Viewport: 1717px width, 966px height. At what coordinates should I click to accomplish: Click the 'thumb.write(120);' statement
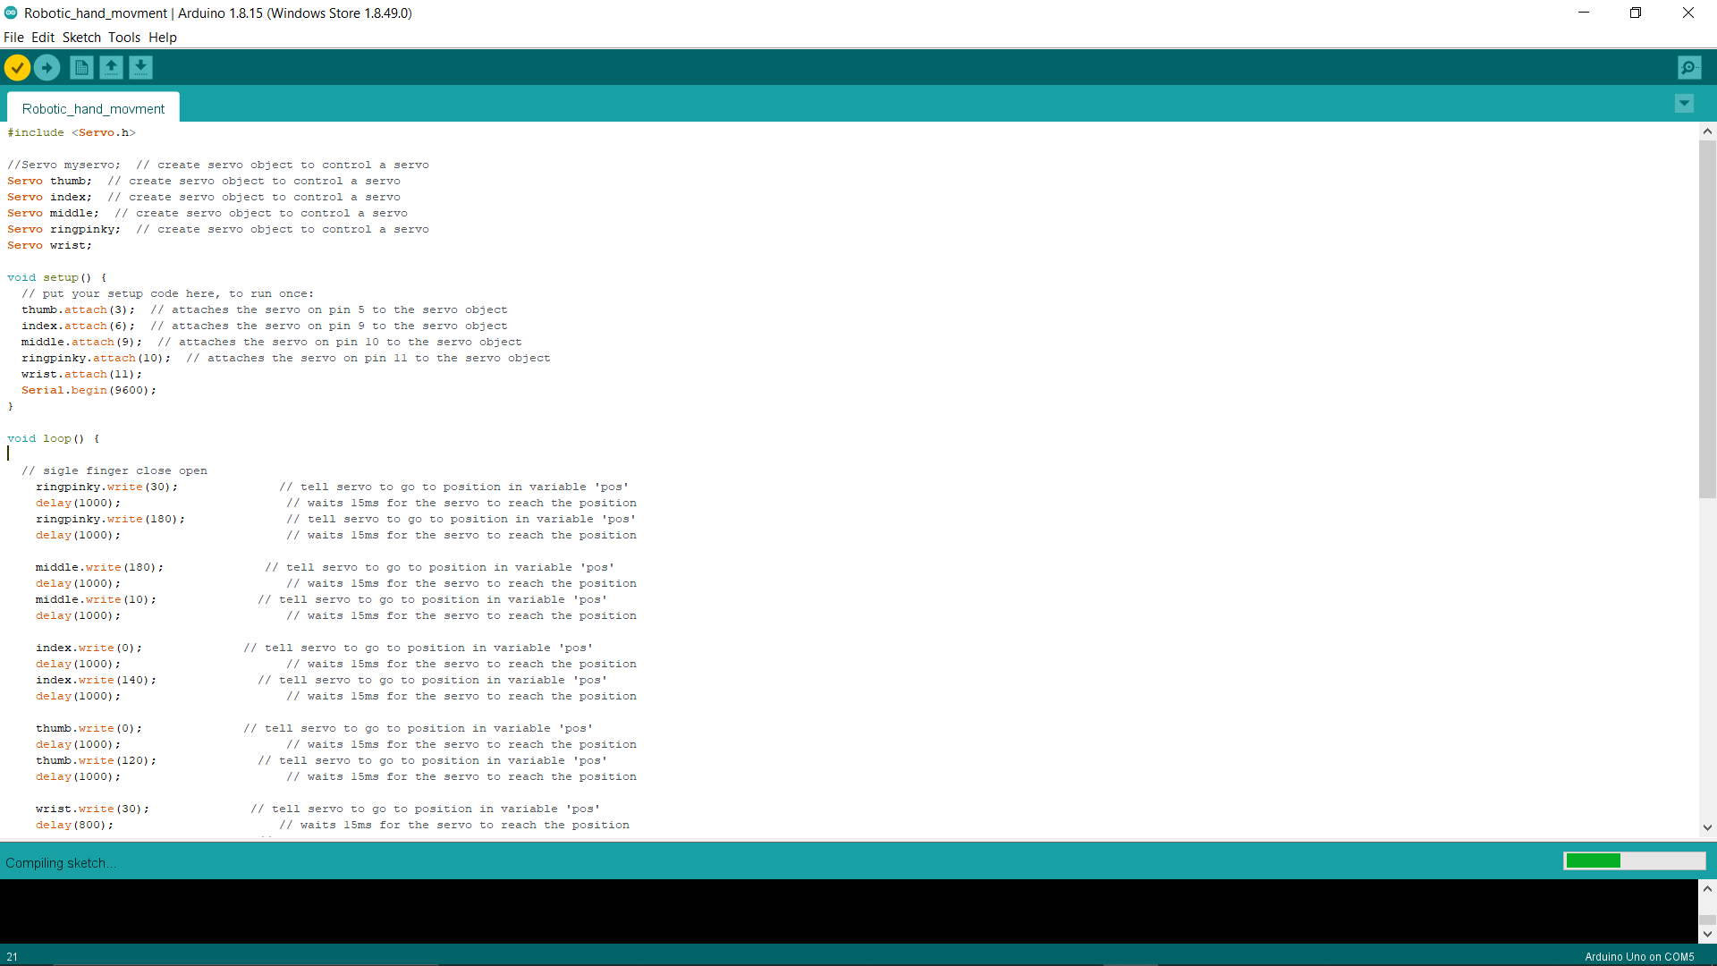(x=96, y=760)
